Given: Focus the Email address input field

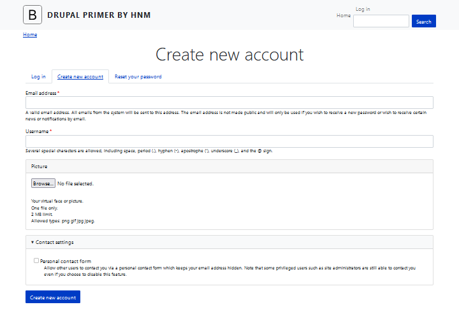Looking at the screenshot, I should tap(229, 103).
